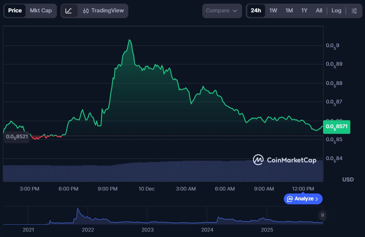This screenshot has width=365, height=237.
Task: Select the line chart icon
Action: tap(69, 11)
